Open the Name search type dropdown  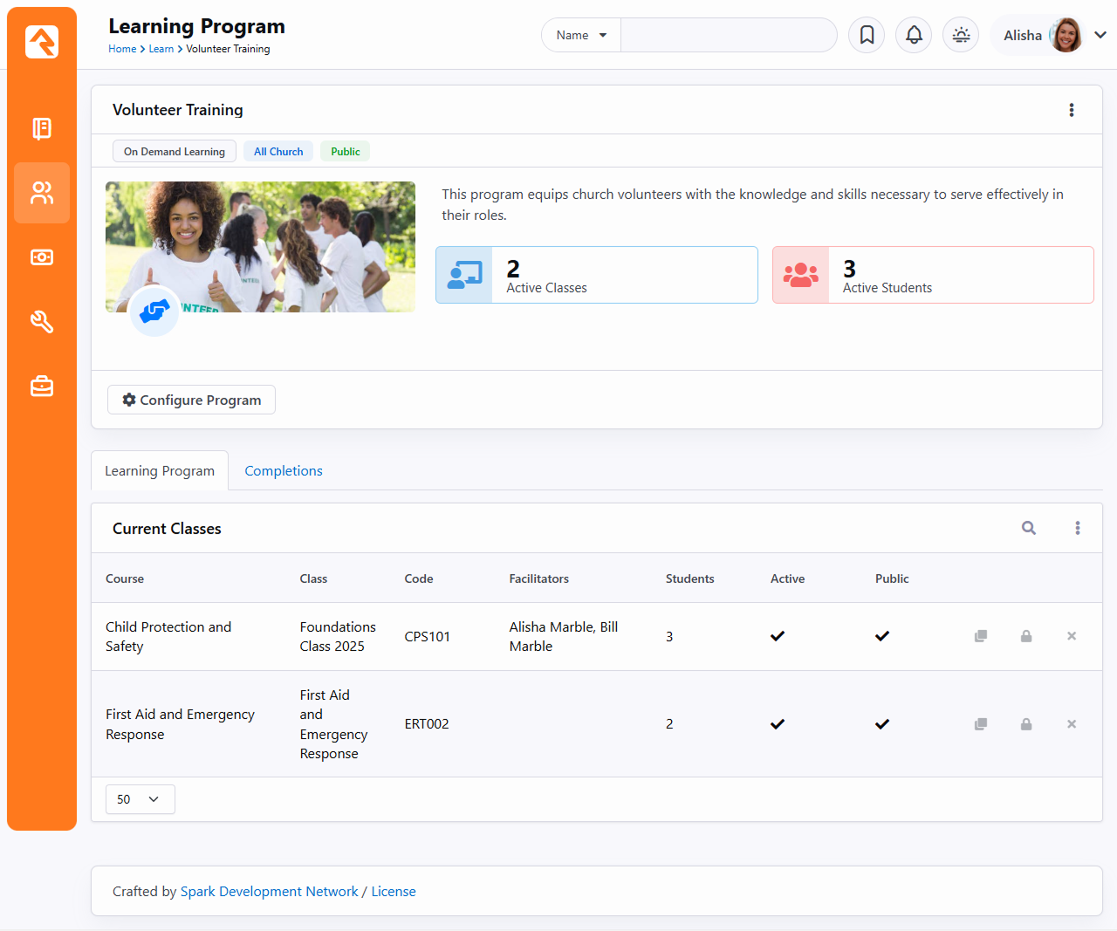click(x=581, y=35)
